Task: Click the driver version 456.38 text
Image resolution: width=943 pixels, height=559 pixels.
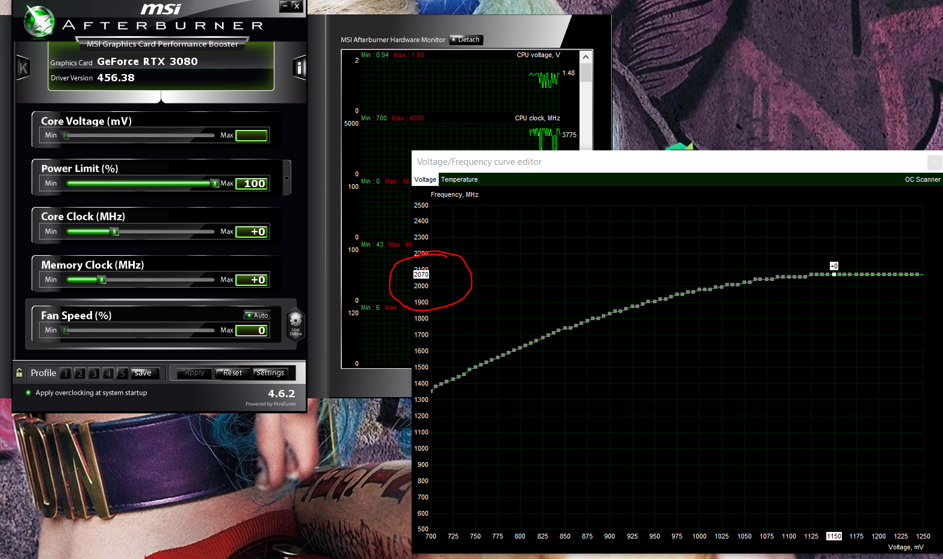Action: pos(116,78)
